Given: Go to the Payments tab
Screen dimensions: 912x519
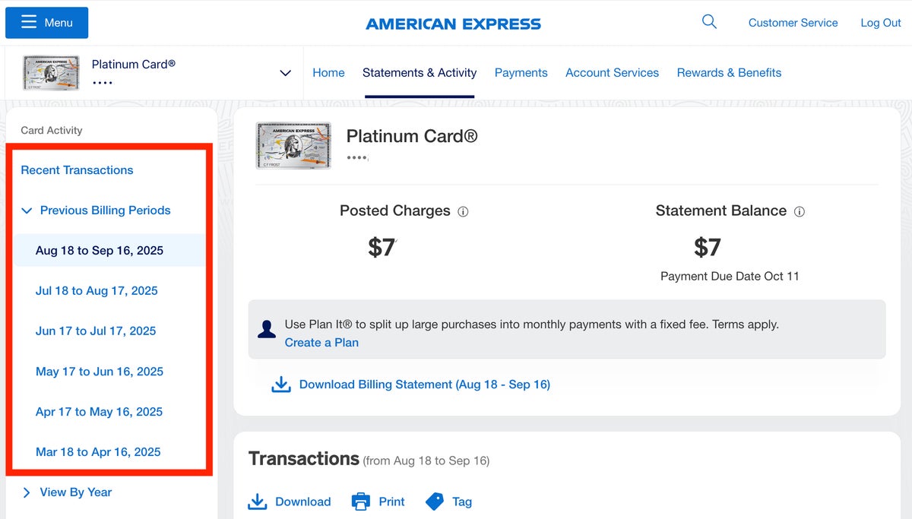Looking at the screenshot, I should tap(521, 73).
